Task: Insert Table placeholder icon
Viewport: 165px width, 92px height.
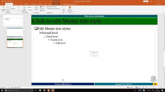Action: pyautogui.click(x=91, y=52)
